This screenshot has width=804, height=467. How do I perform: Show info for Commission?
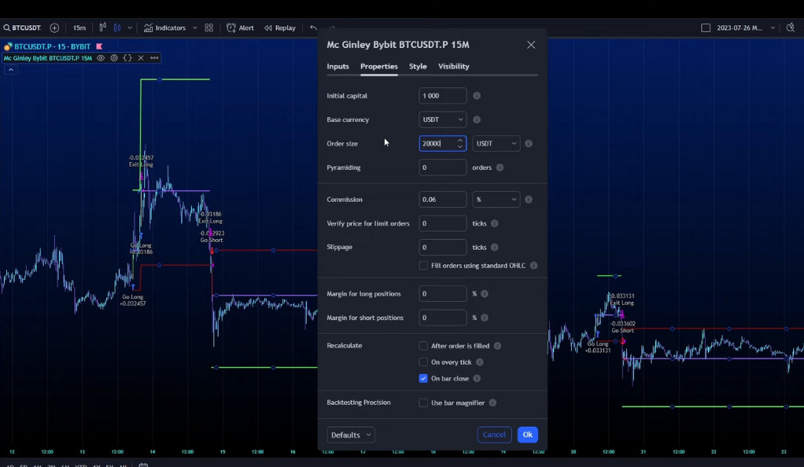[529, 200]
